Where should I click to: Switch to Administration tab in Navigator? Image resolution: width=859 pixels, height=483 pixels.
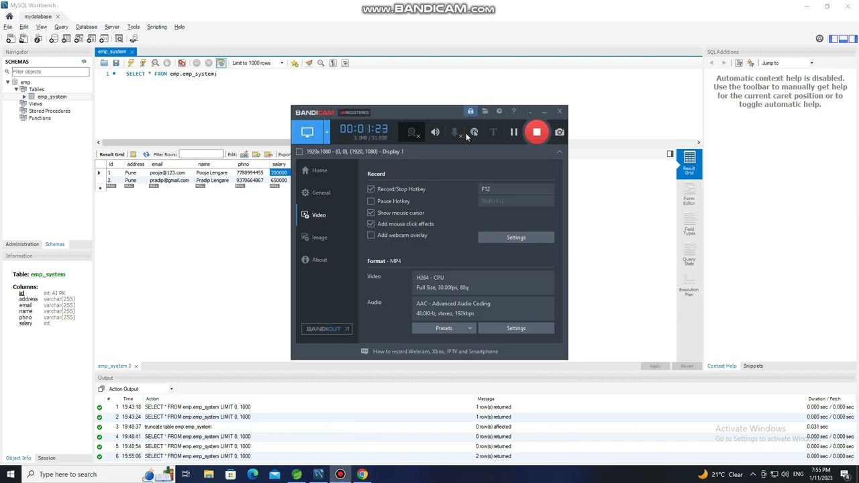coord(22,244)
